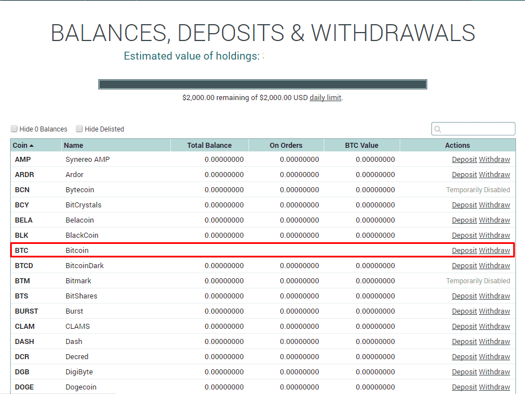Image resolution: width=525 pixels, height=394 pixels.
Task: Click Deposit for BELA
Action: 464,220
